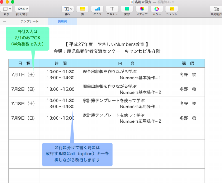Open the 125% zoom dropdown
The image size is (222, 183).
[x=22, y=9]
